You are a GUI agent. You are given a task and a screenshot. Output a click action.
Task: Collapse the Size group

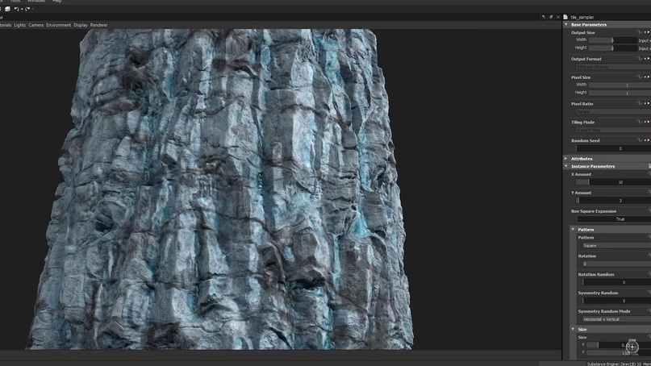[x=573, y=329]
